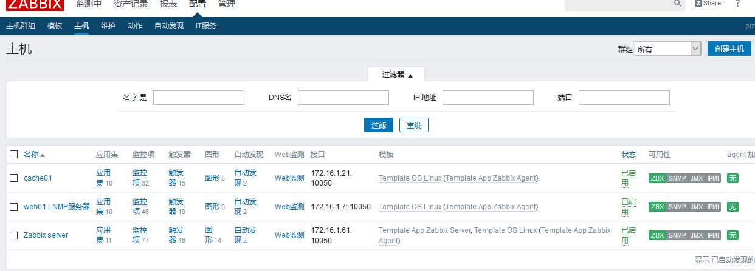This screenshot has height=271, width=755.
Task: Focus the 名字 是 filter field
Action: pos(199,97)
